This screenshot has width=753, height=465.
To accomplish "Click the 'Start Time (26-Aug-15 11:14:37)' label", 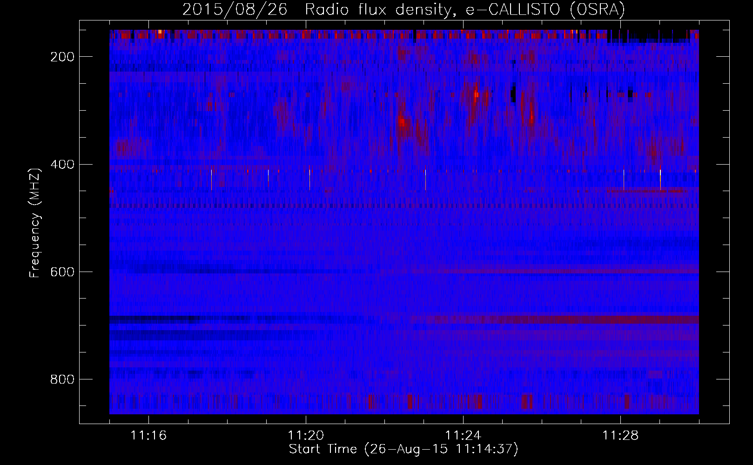I will [403, 449].
